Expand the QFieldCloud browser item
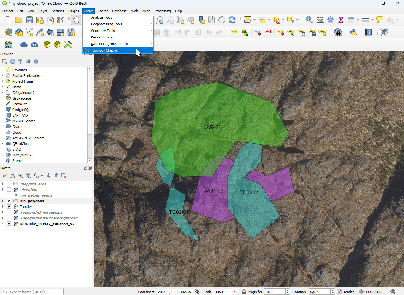Viewport: 404px width, 295px height. pyautogui.click(x=3, y=144)
